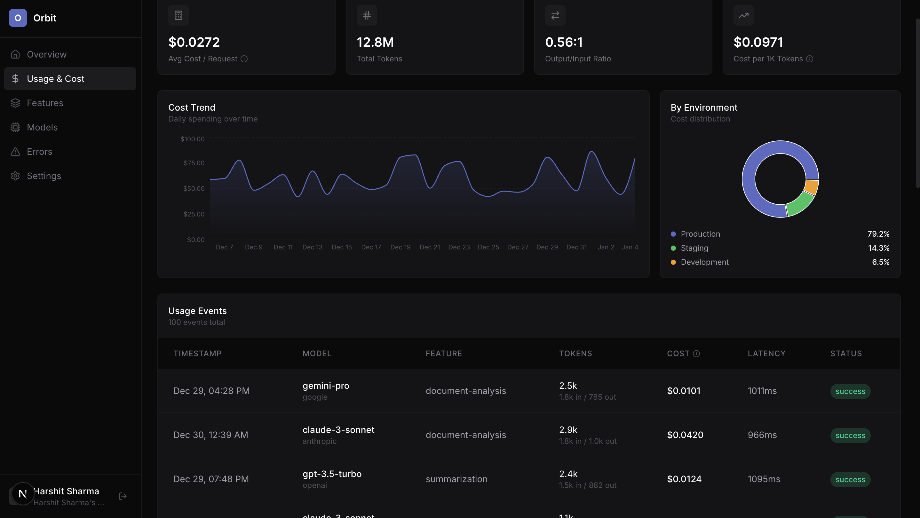Click the info icon in COST column header
Screen dimensions: 920x518
[x=696, y=353]
